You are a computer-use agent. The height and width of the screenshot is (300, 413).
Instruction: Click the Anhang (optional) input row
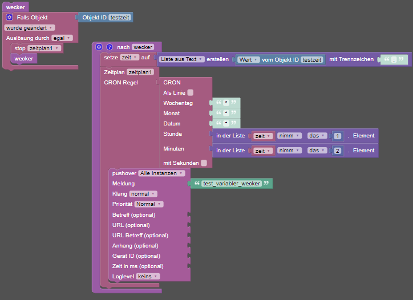point(149,245)
